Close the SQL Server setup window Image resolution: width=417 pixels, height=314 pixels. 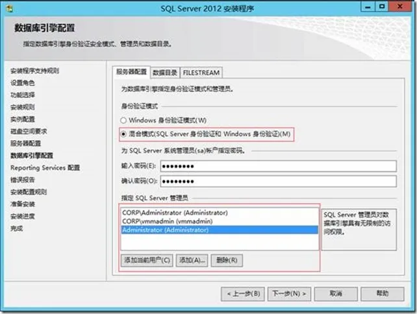click(x=400, y=6)
